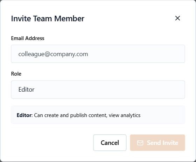Image resolution: width=196 pixels, height=162 pixels.
Task: Click the Email Address field label
Action: [28, 38]
